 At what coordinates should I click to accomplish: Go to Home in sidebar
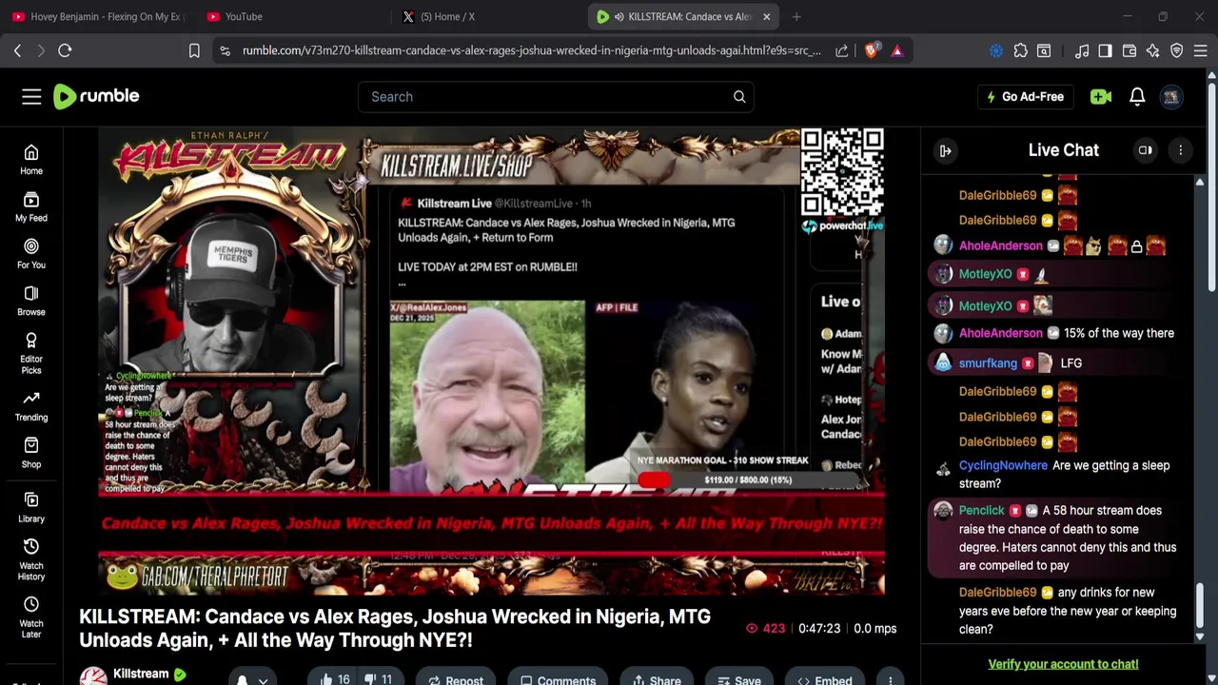point(31,160)
